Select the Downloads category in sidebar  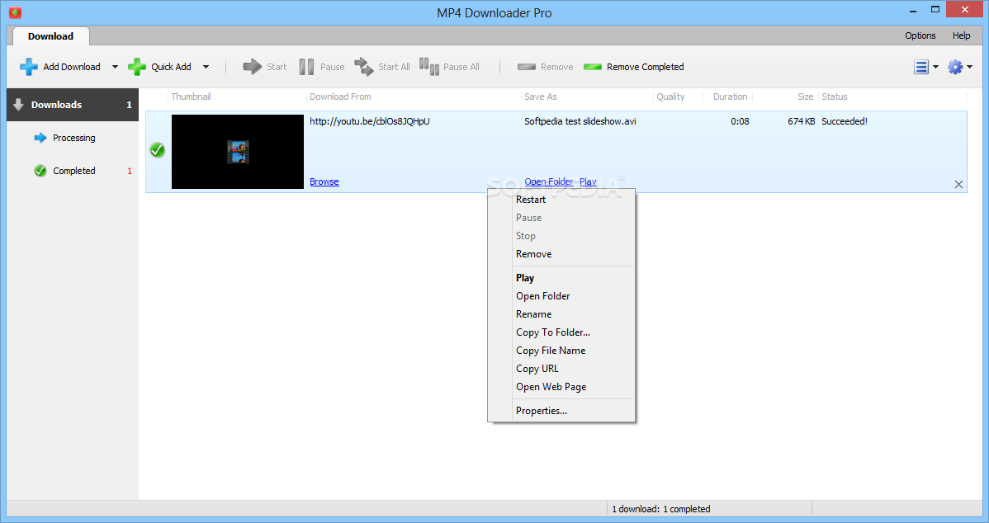pyautogui.click(x=73, y=105)
